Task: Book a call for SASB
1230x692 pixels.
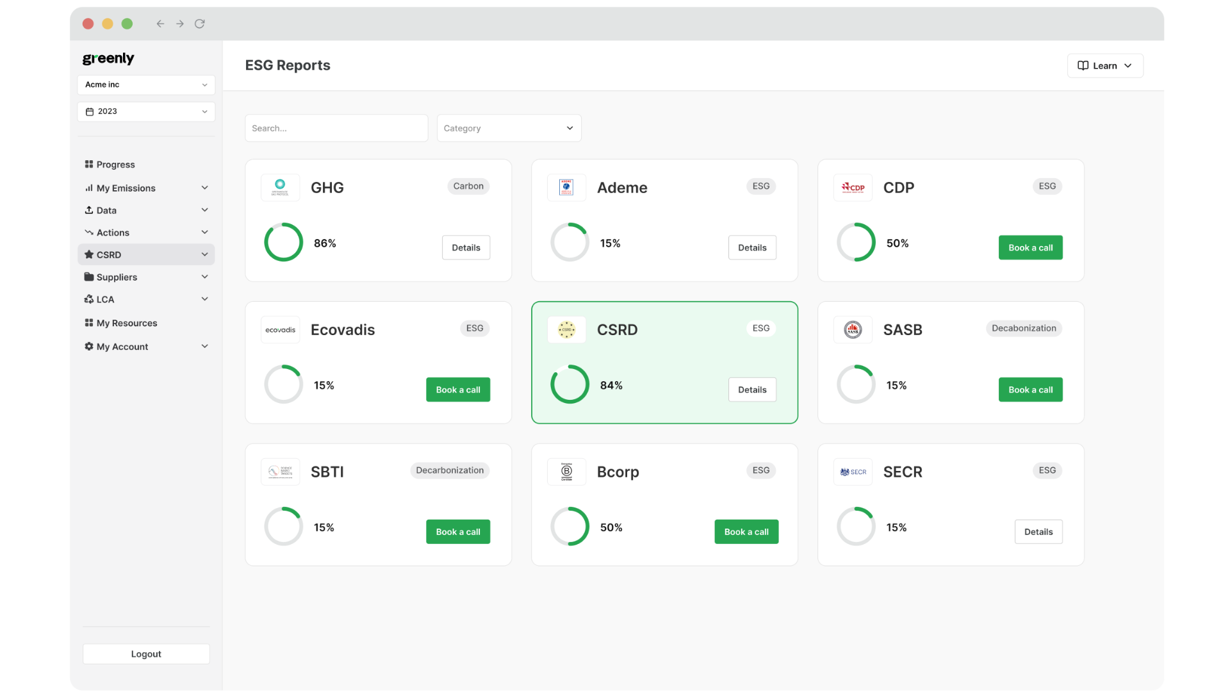Action: pos(1030,390)
